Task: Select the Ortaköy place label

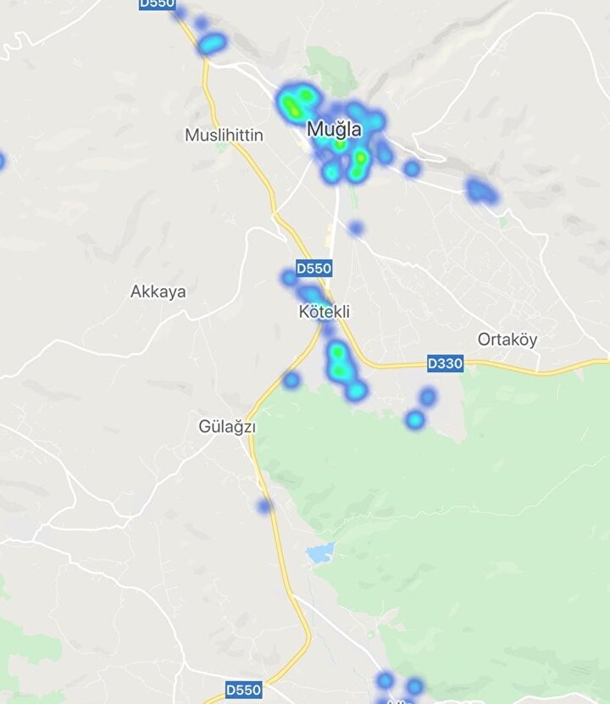Action: pyautogui.click(x=507, y=340)
